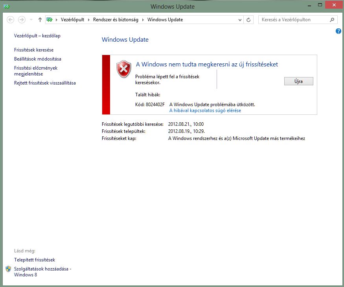Click label Frissítéseket kap:

(119, 138)
